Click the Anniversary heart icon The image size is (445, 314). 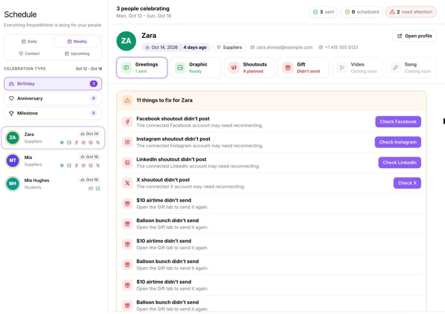pos(11,98)
